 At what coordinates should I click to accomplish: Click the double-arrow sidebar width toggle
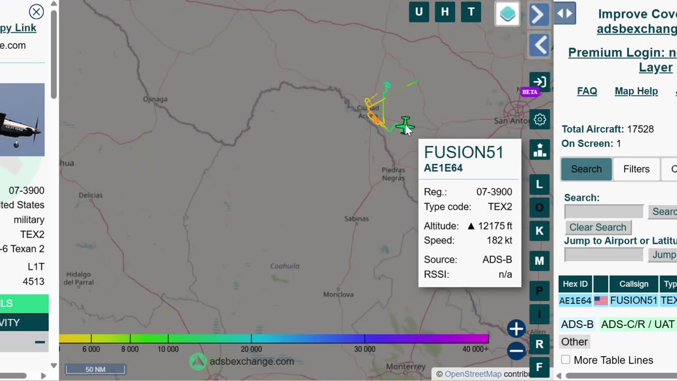[x=565, y=13]
